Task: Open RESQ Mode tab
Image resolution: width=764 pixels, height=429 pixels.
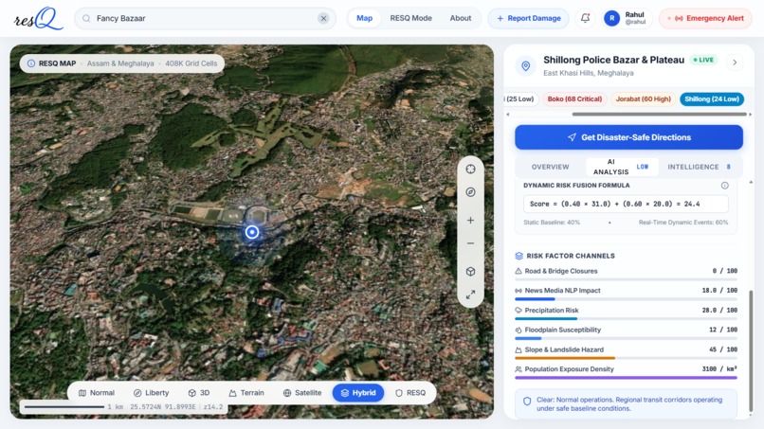Action: [410, 19]
